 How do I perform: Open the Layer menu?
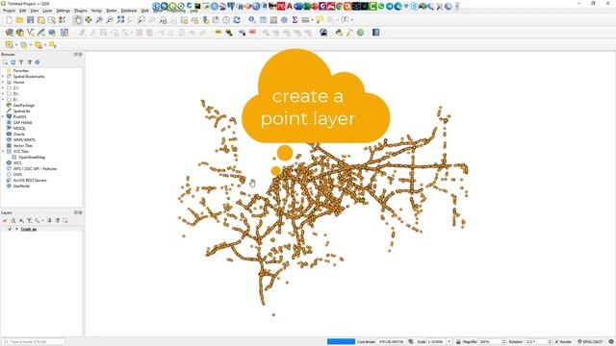pyautogui.click(x=47, y=11)
